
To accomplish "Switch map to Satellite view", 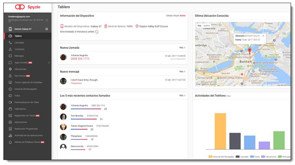I will click(207, 25).
